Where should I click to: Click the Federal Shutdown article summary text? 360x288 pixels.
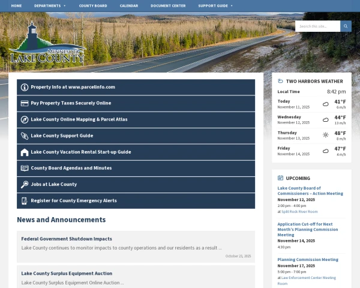coord(121,248)
